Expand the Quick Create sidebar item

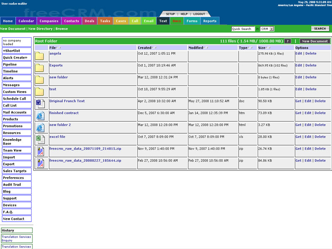[17, 58]
